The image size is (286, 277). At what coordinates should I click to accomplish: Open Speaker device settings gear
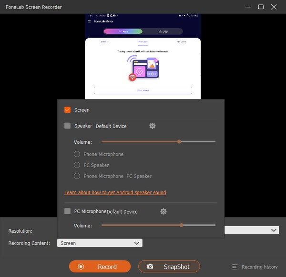click(x=153, y=126)
